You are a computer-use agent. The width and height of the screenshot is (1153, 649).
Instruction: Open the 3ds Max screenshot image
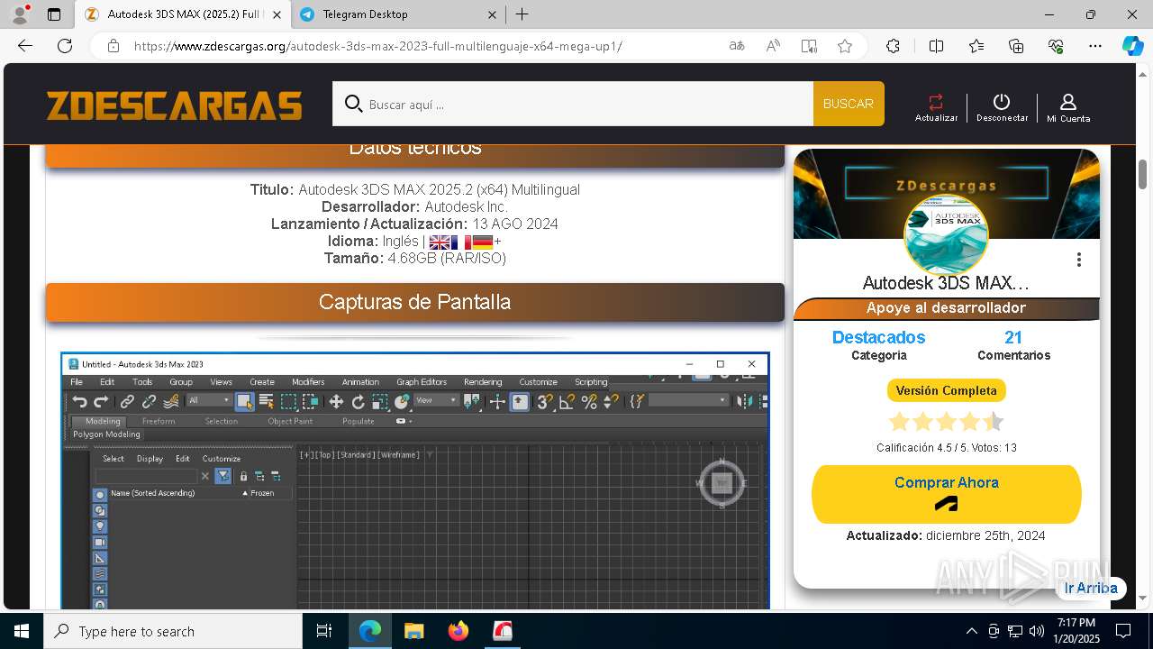[415, 480]
